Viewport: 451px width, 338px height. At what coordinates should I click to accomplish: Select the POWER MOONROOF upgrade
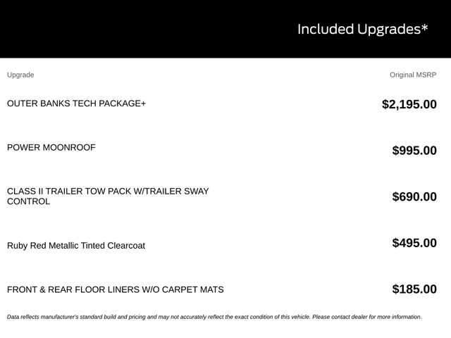pyautogui.click(x=51, y=147)
